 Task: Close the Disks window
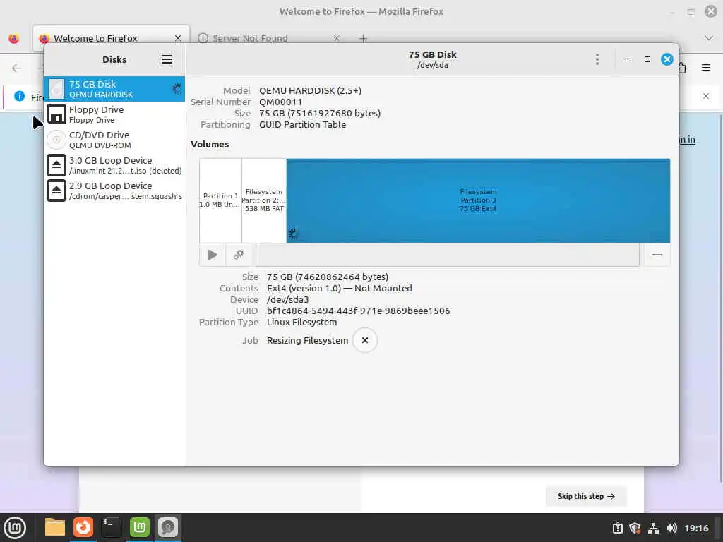(667, 59)
